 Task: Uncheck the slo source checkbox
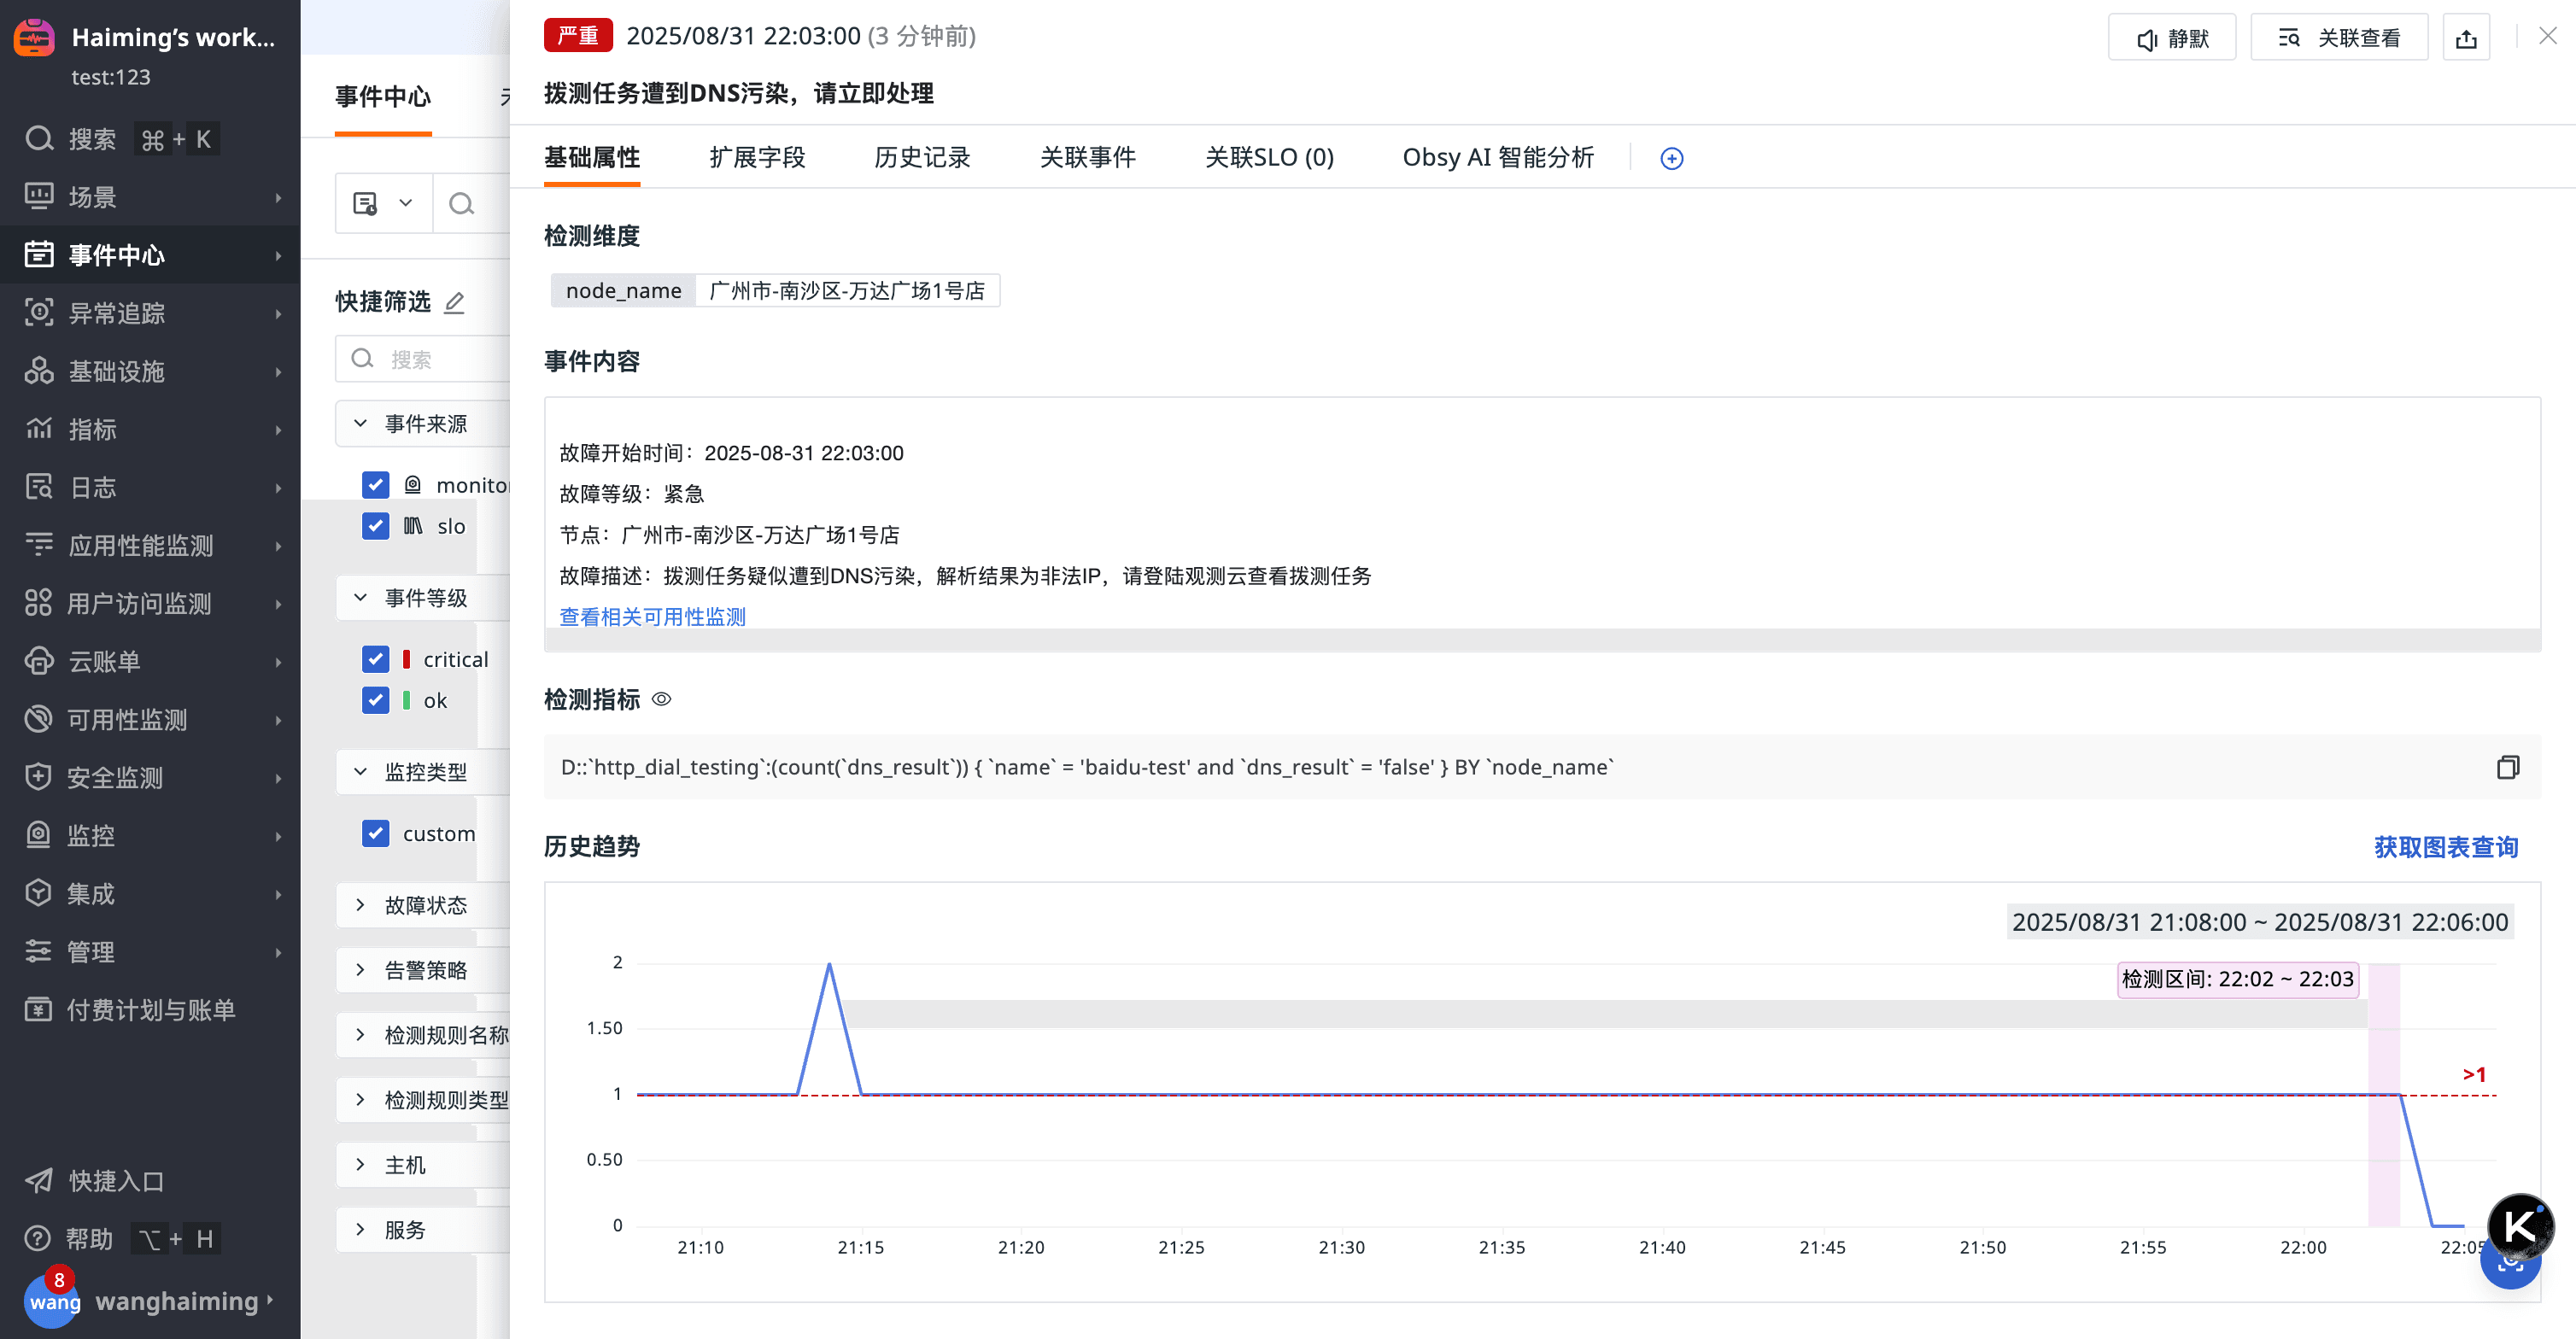pyautogui.click(x=375, y=526)
